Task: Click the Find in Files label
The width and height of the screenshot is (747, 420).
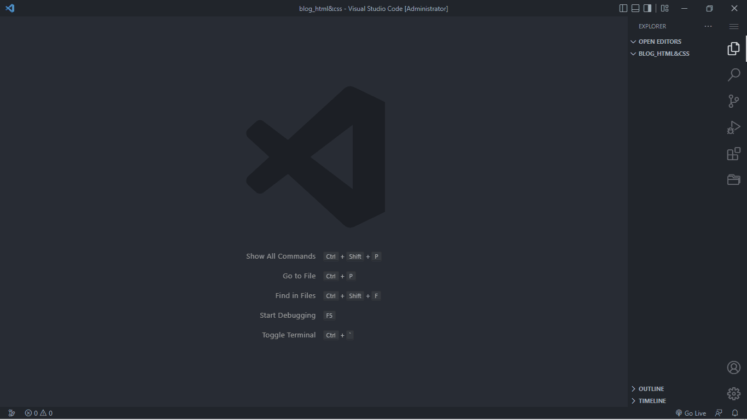Action: tap(295, 295)
